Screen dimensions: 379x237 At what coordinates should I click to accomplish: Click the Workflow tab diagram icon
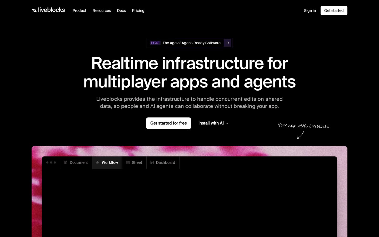[x=98, y=162]
